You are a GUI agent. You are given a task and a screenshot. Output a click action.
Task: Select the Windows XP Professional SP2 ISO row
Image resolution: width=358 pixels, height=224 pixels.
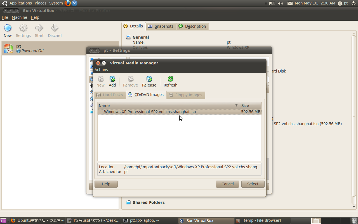[180, 112]
